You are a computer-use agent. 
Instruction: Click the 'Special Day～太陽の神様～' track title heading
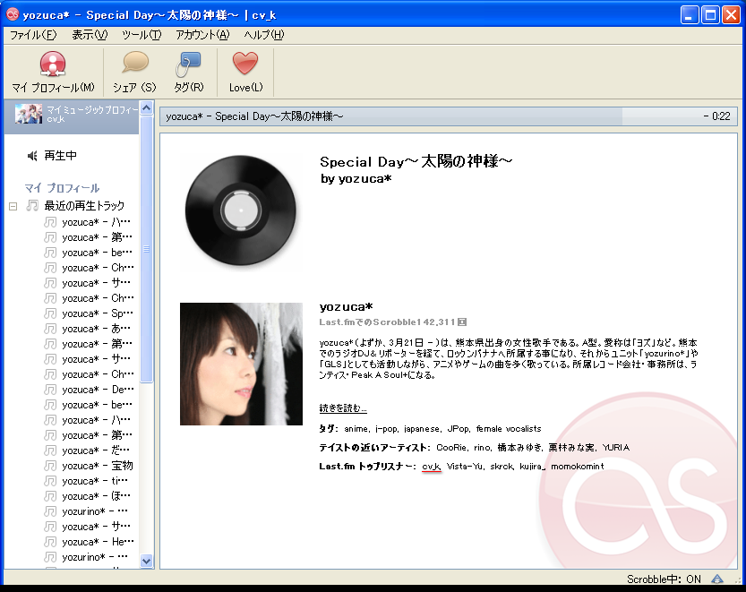click(x=416, y=161)
